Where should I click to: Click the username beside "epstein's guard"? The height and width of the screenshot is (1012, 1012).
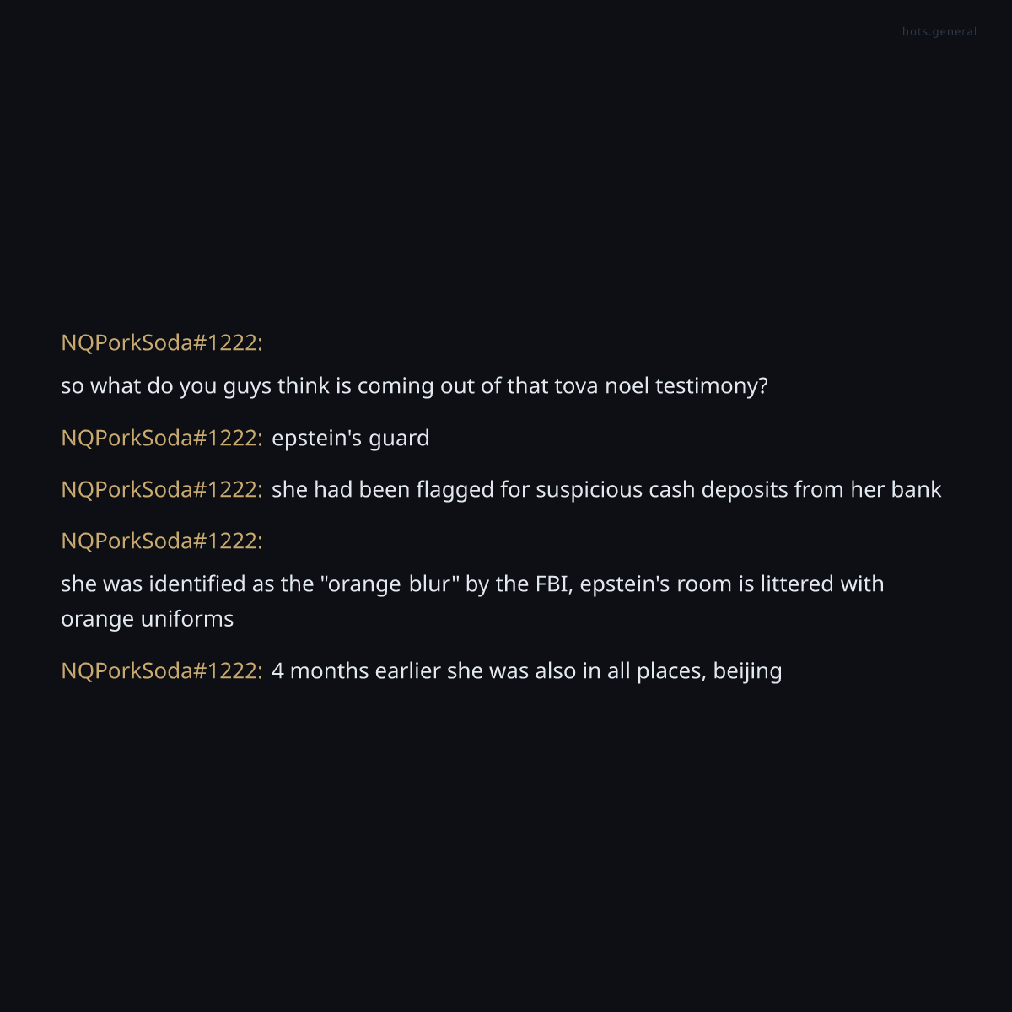[x=161, y=438]
